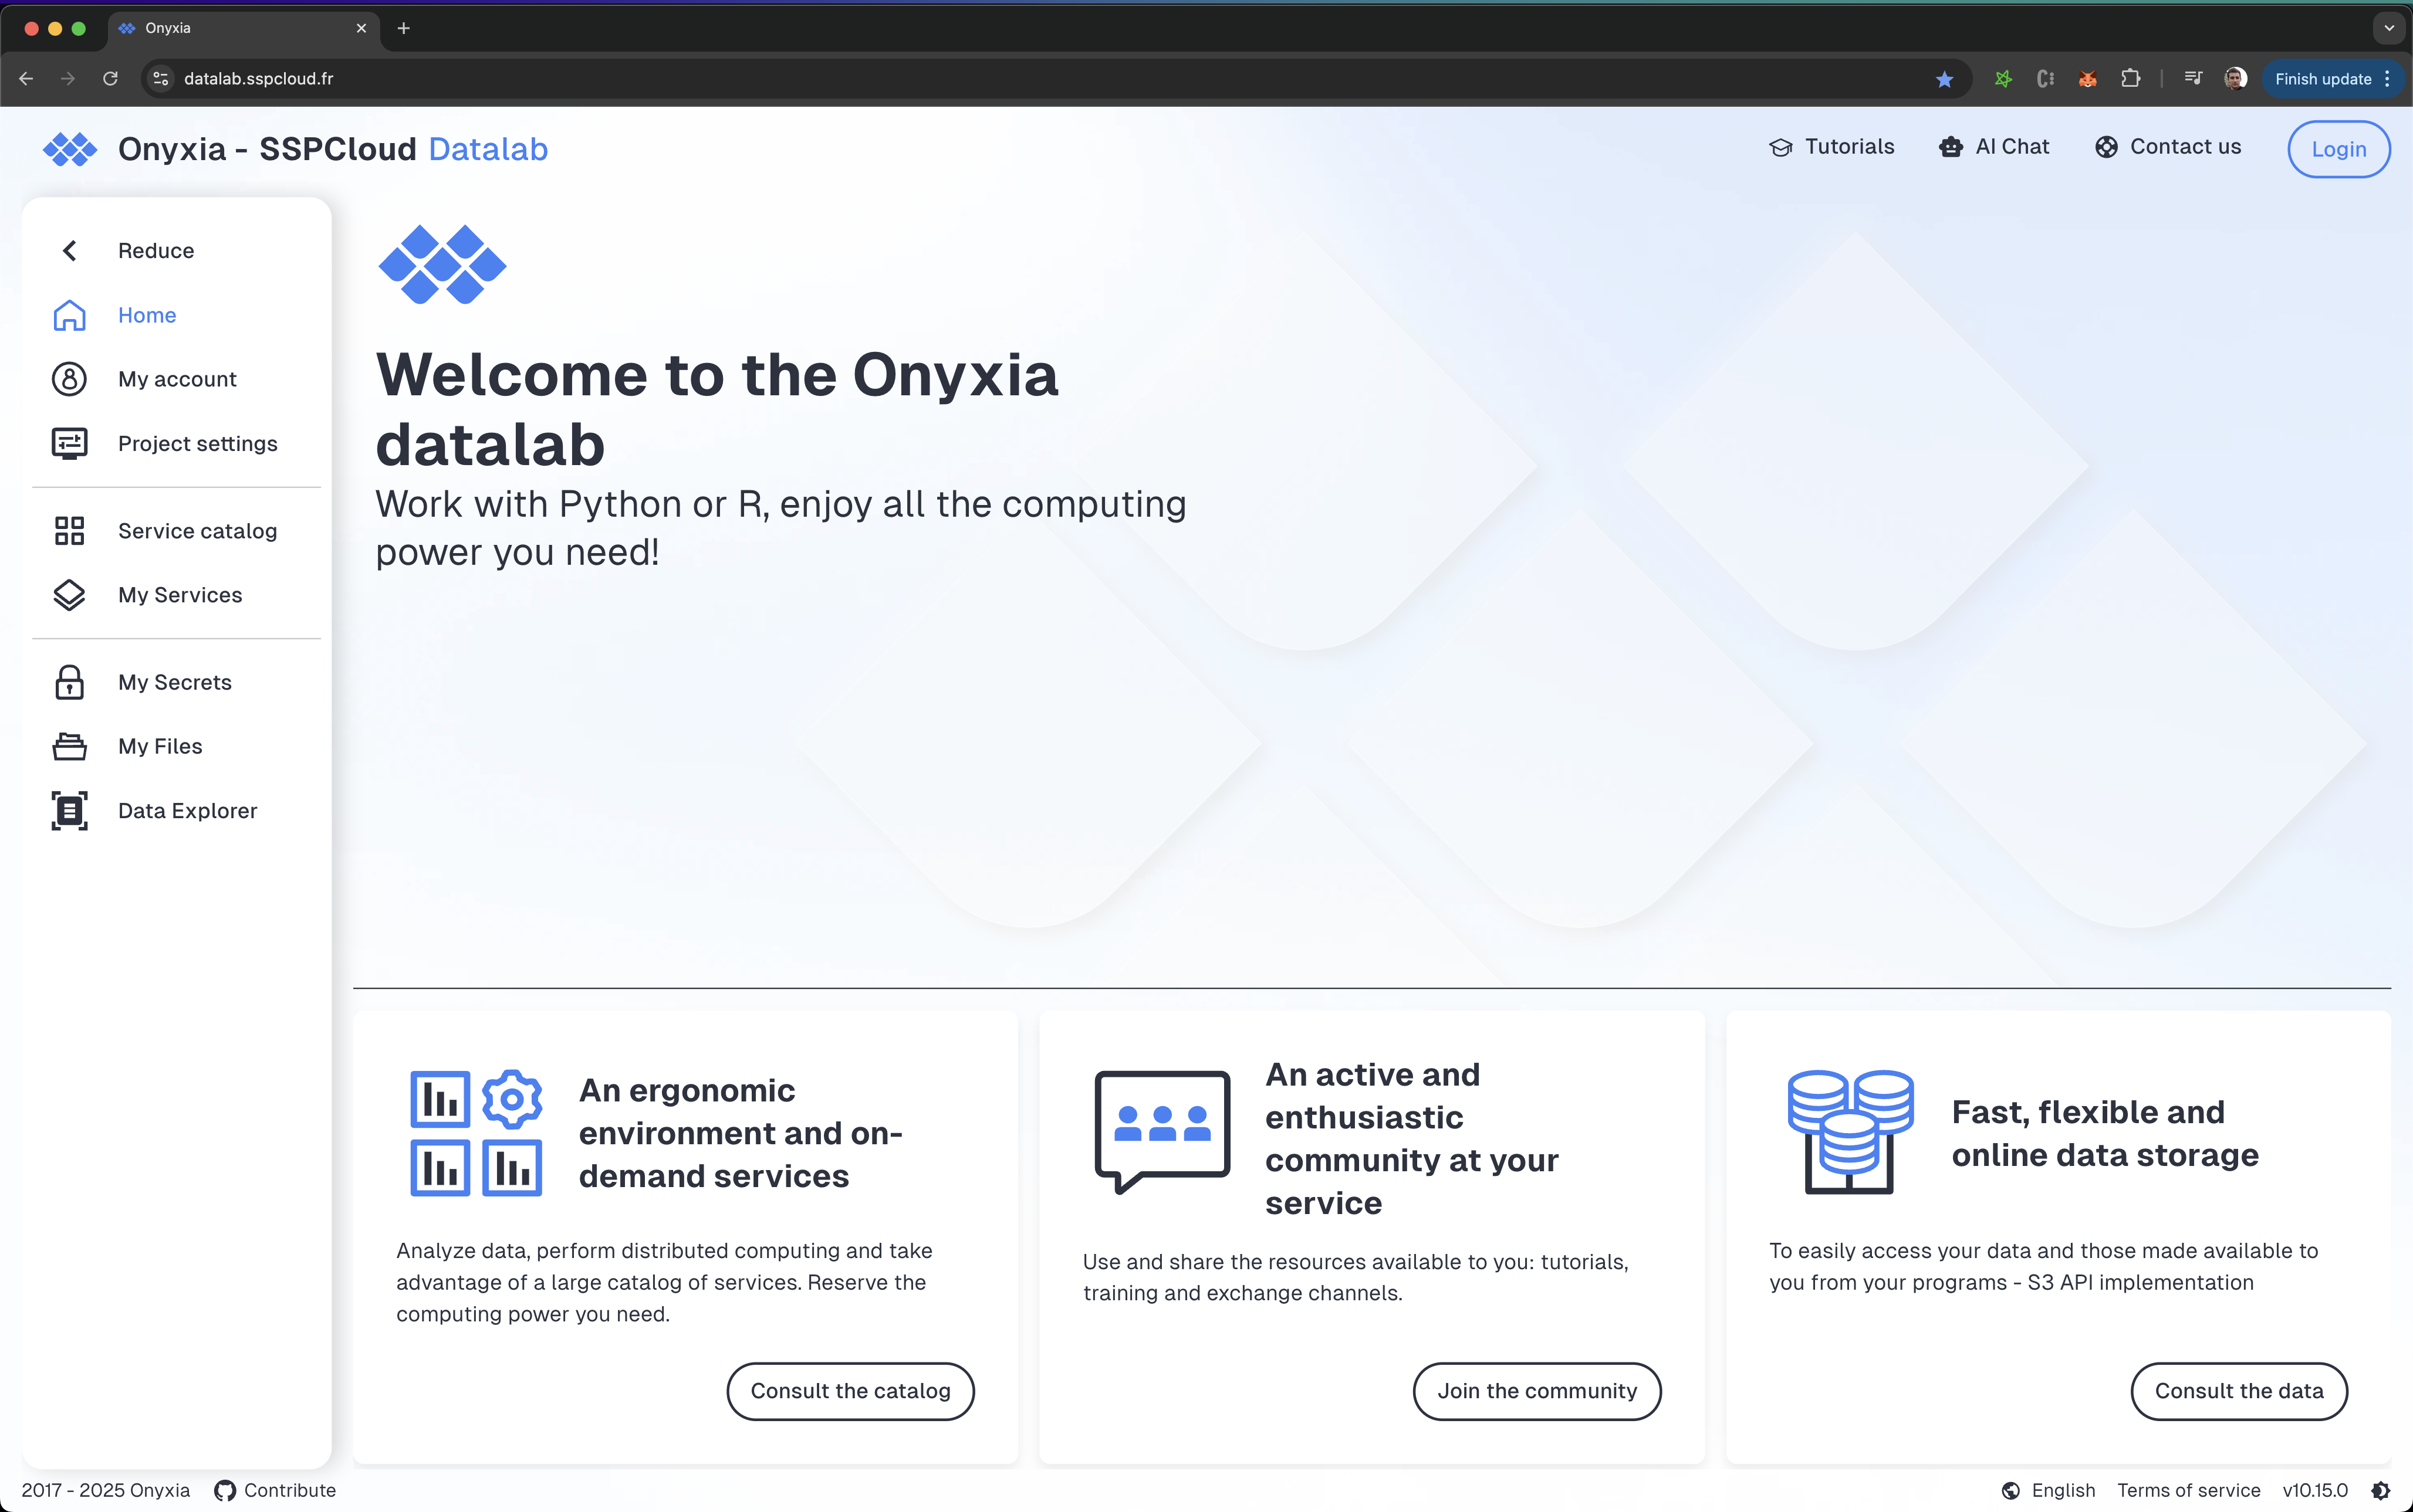Click the Home house icon in sidebar
The width and height of the screenshot is (2413, 1512).
69,315
